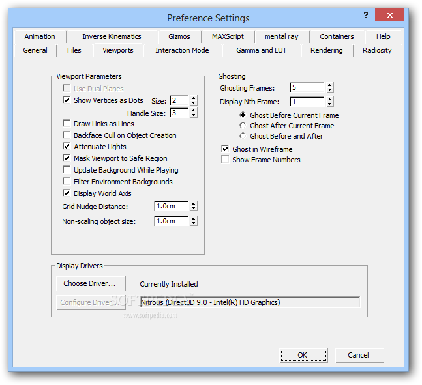Confirm settings with OK button
This screenshot has height=385, width=422.
303,355
